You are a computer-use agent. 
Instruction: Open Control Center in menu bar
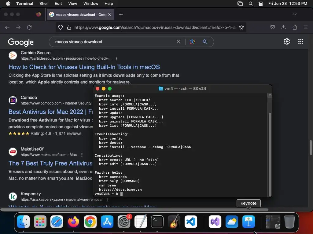(260, 4)
